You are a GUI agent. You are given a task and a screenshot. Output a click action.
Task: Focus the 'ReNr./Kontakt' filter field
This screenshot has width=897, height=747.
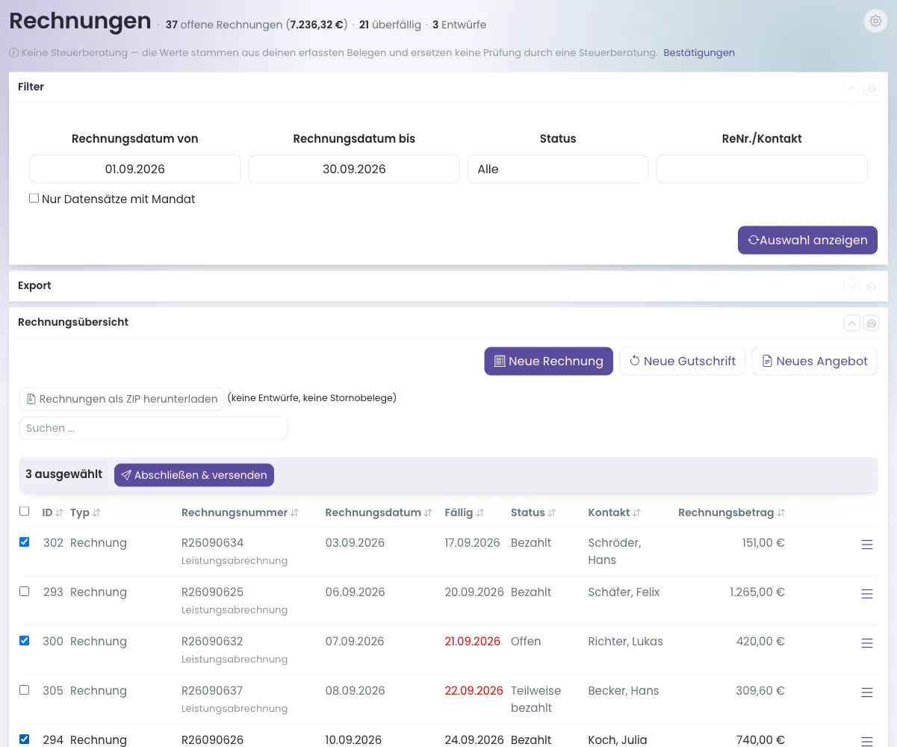[762, 169]
